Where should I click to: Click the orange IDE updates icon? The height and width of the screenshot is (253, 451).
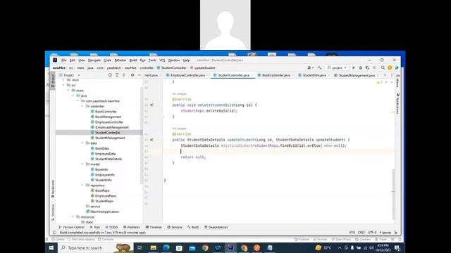[390, 67]
